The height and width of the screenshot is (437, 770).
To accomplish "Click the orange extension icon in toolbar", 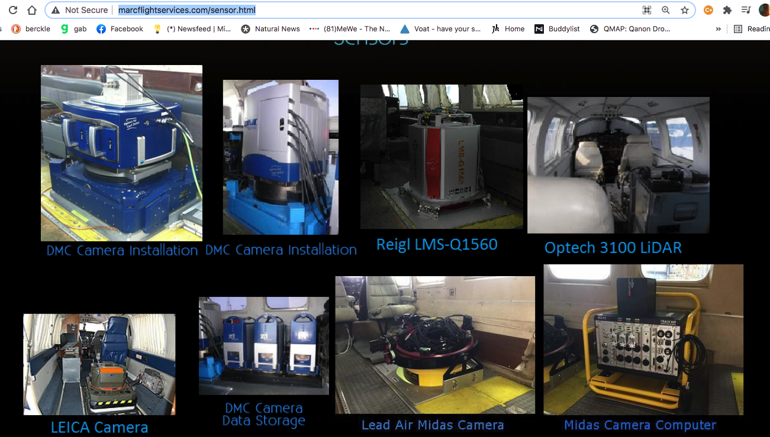I will (708, 10).
